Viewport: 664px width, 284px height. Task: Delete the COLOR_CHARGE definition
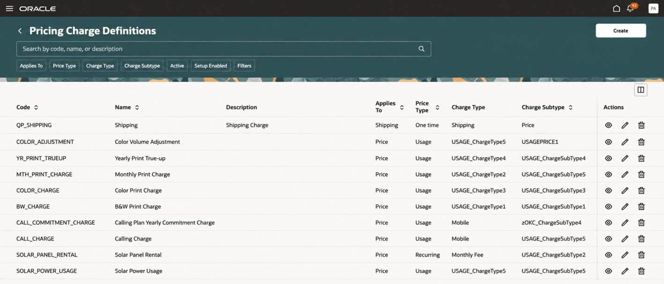[x=642, y=190]
